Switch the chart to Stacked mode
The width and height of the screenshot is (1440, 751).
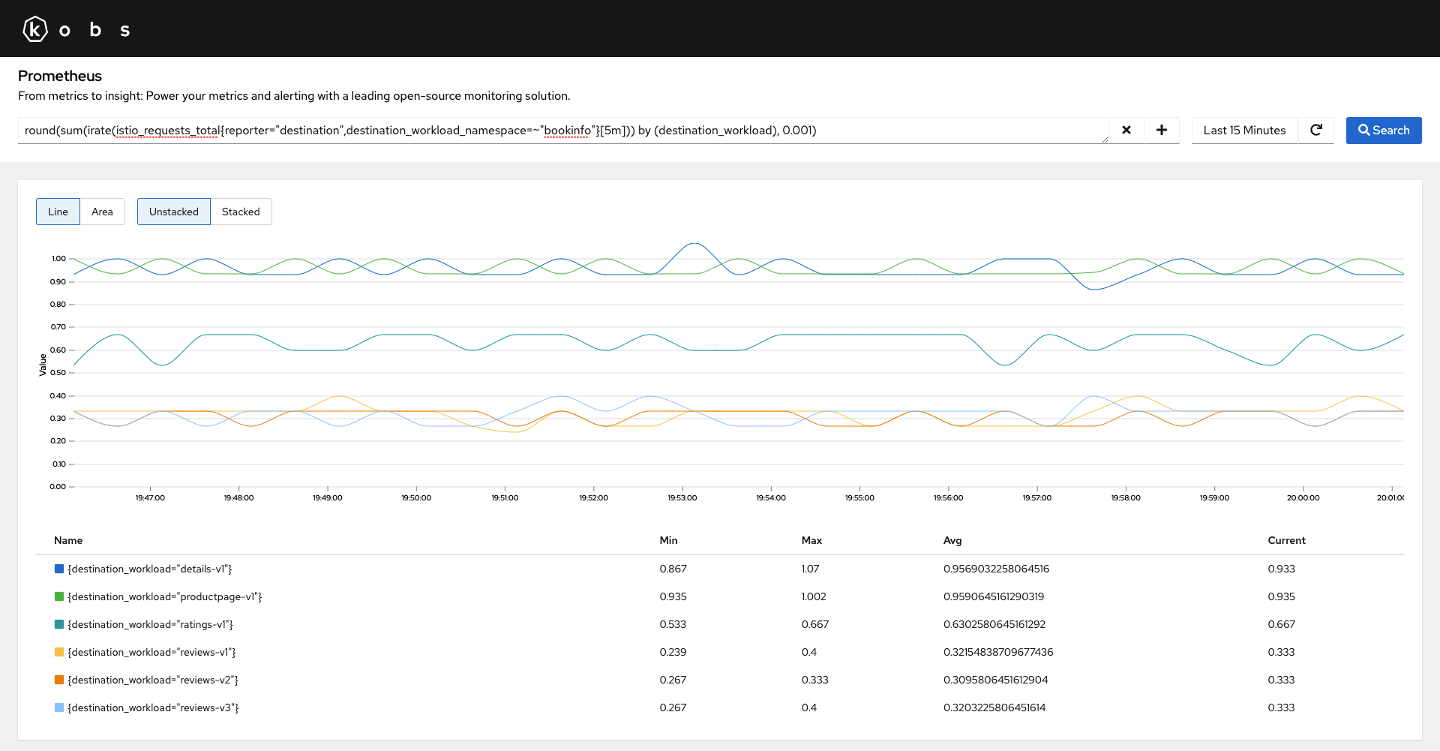click(241, 212)
